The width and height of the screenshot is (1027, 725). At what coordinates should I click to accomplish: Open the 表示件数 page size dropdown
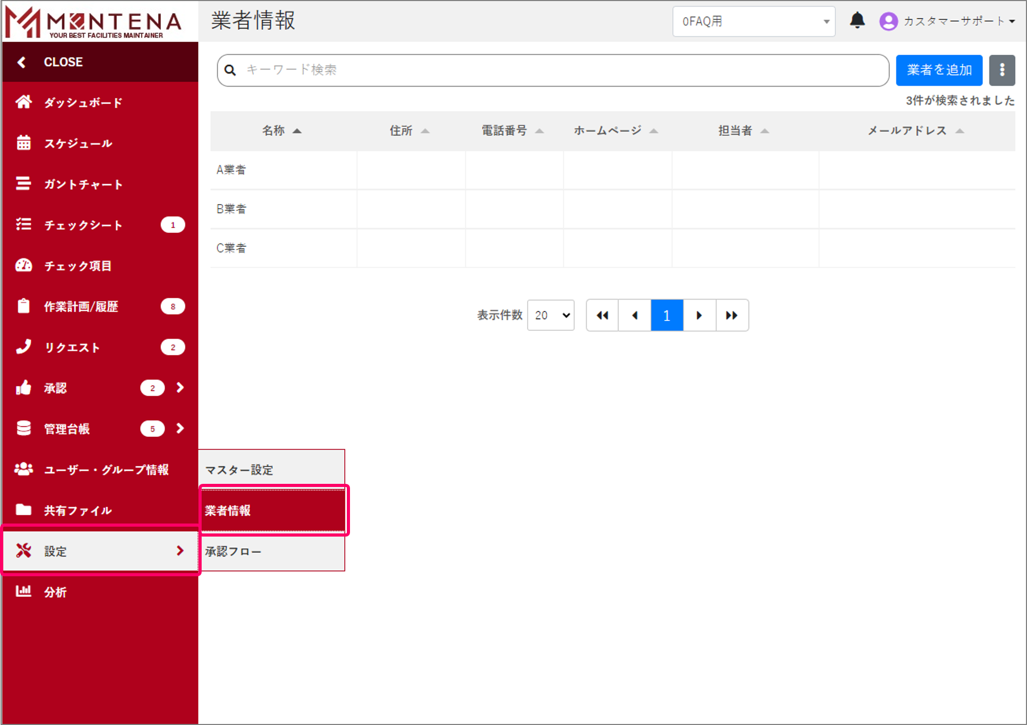[x=551, y=315]
